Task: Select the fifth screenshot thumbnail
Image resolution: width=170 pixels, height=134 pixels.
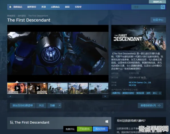Action: coord(98,88)
